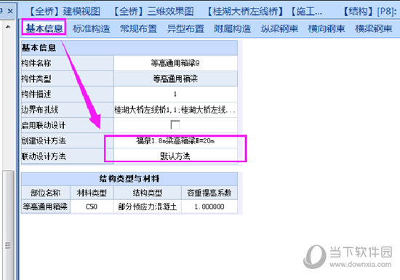Select the 边界布孔线 value cell
The image size is (400, 280).
click(175, 110)
